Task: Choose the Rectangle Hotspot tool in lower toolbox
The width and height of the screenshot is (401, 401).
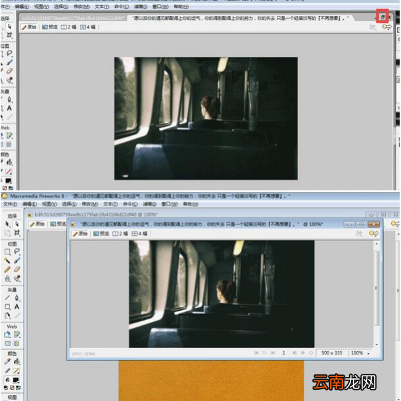Action: (x=7, y=335)
